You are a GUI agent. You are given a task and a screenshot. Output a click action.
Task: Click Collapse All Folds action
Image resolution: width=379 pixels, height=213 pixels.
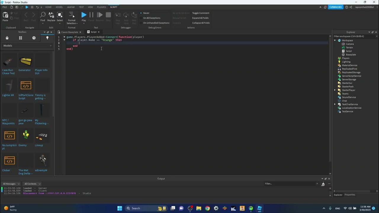[x=201, y=23]
